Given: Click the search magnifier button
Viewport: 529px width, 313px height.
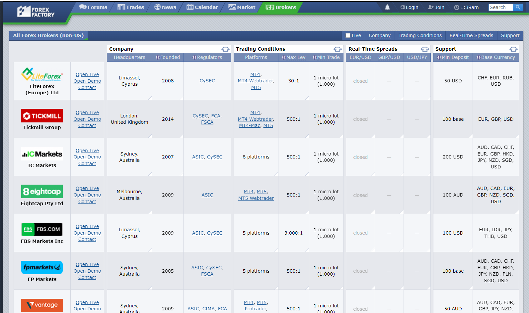Looking at the screenshot, I should click(518, 7).
